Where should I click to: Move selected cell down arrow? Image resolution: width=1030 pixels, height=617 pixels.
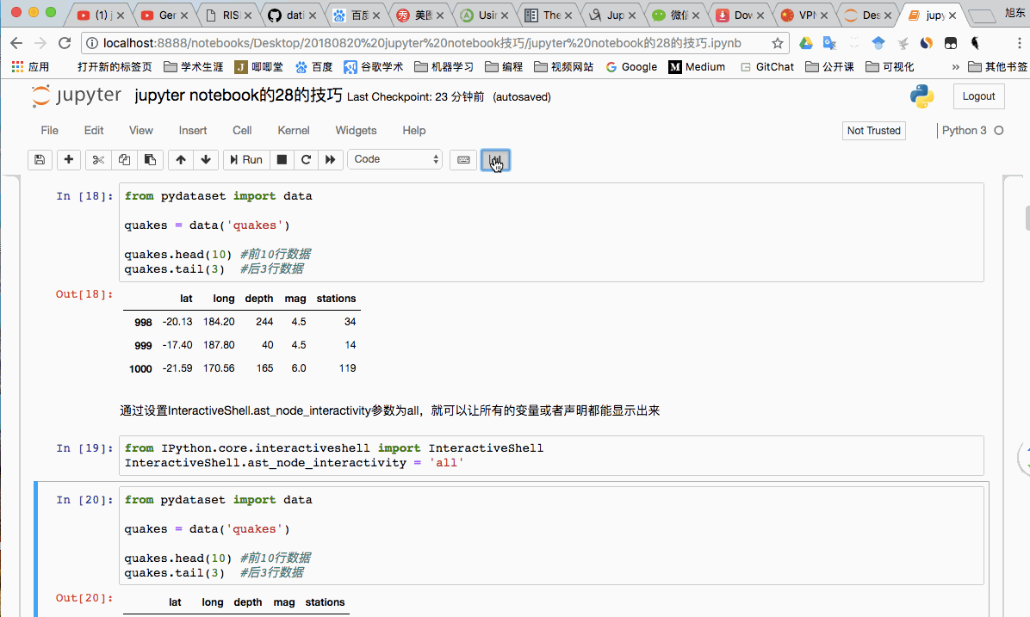pos(206,159)
